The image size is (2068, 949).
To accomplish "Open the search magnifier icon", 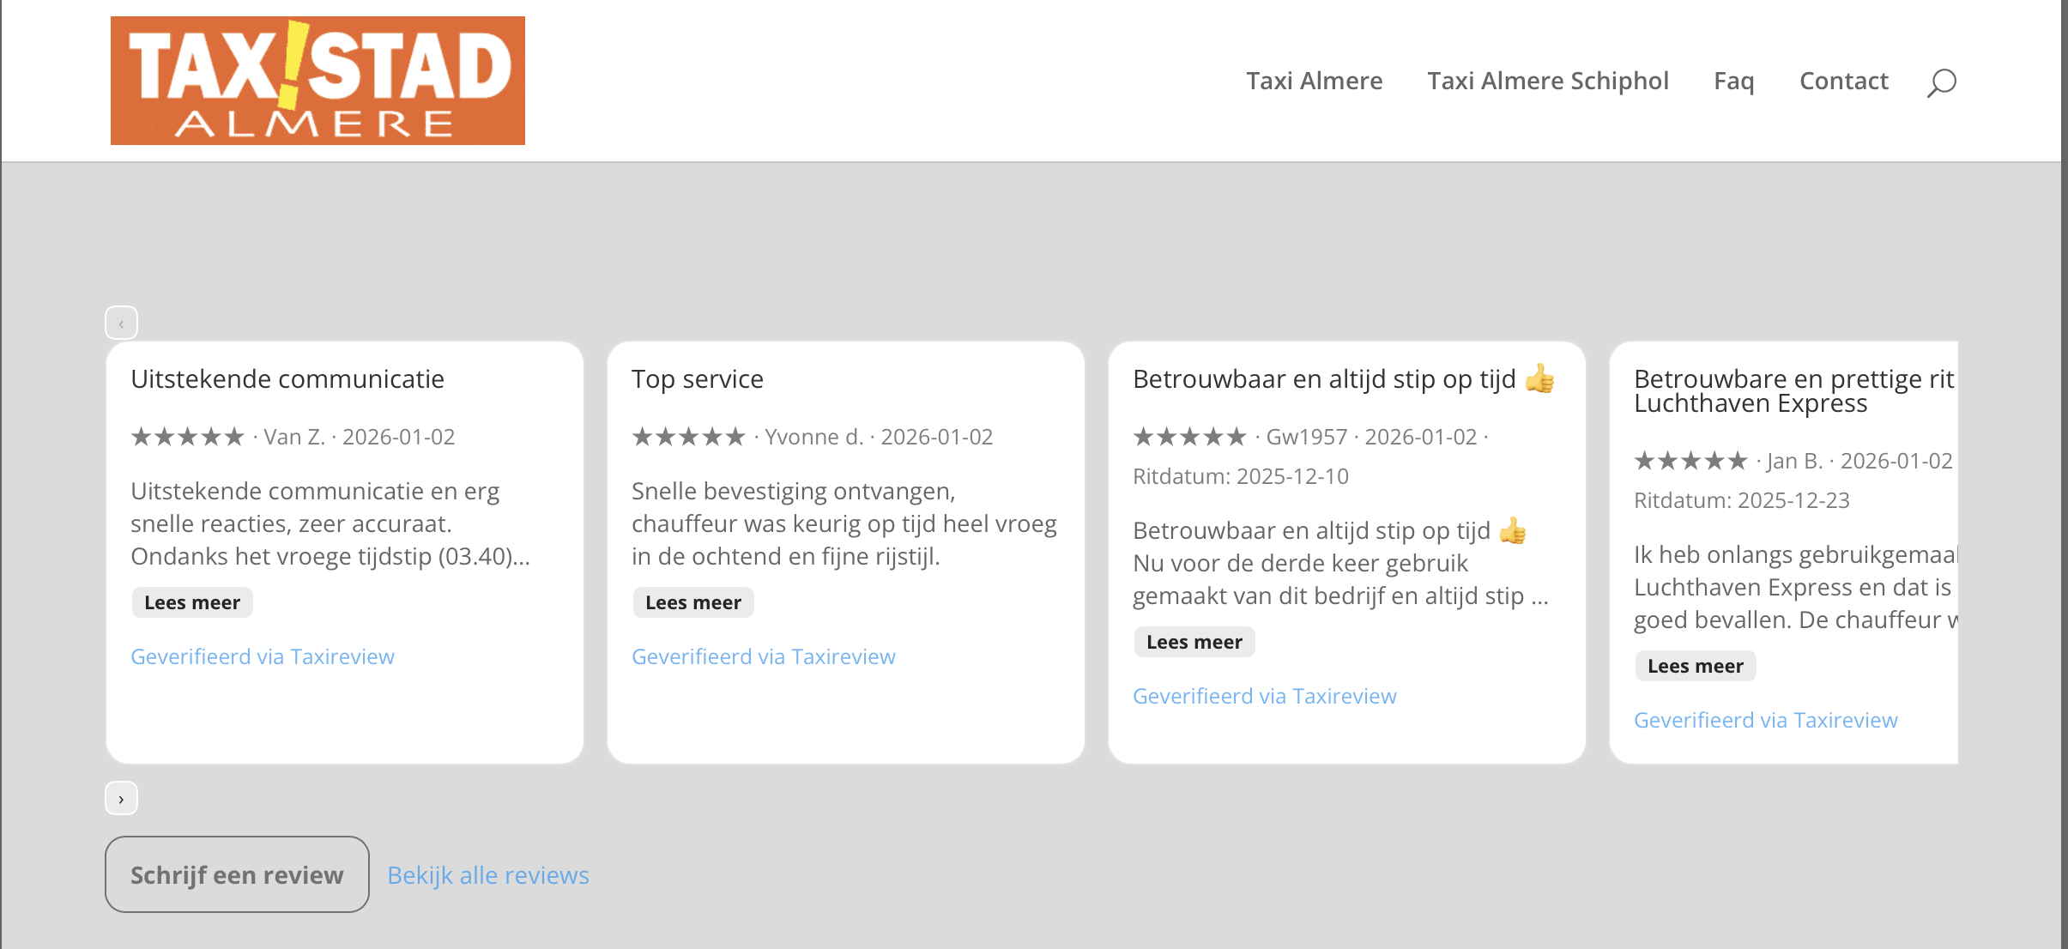I will tap(1941, 82).
